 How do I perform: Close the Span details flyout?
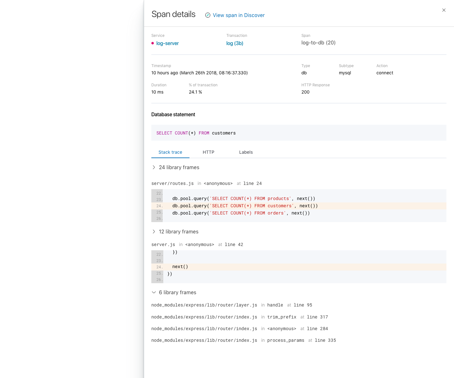[x=444, y=10]
